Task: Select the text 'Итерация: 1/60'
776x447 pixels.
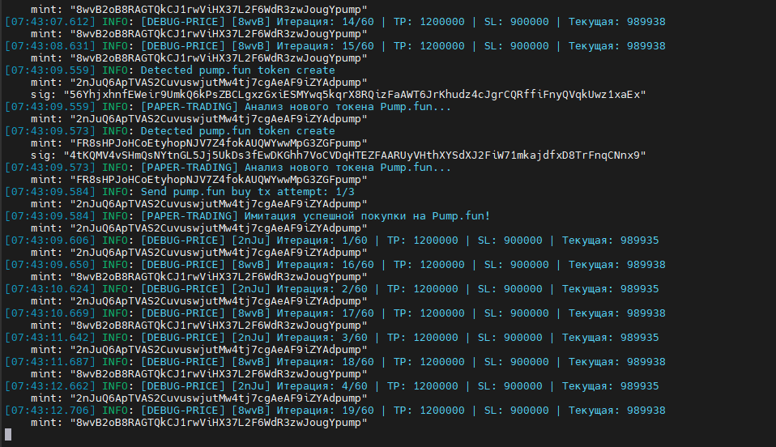Action: tap(322, 240)
